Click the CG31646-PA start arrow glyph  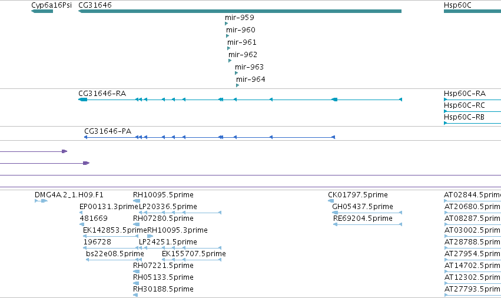333,137
